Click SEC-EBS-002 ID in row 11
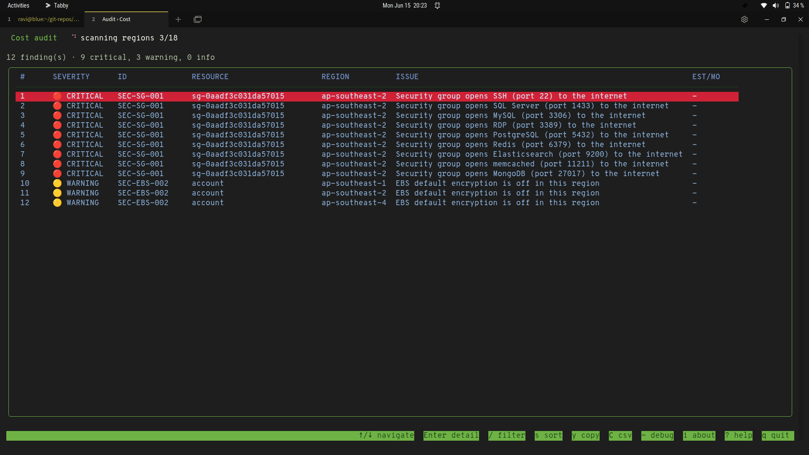 [143, 193]
